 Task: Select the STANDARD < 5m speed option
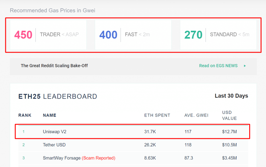tap(230, 34)
